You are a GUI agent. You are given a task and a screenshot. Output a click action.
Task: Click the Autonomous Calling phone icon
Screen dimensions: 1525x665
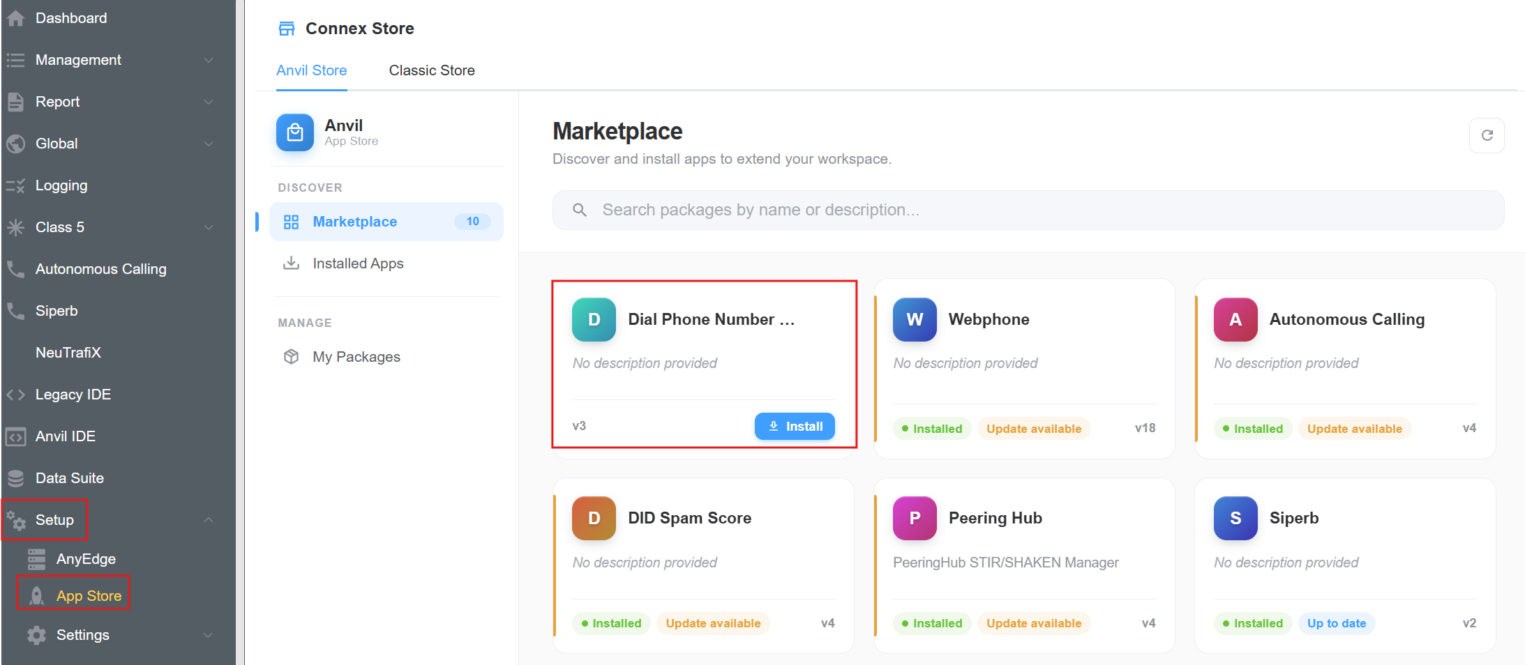(15, 269)
